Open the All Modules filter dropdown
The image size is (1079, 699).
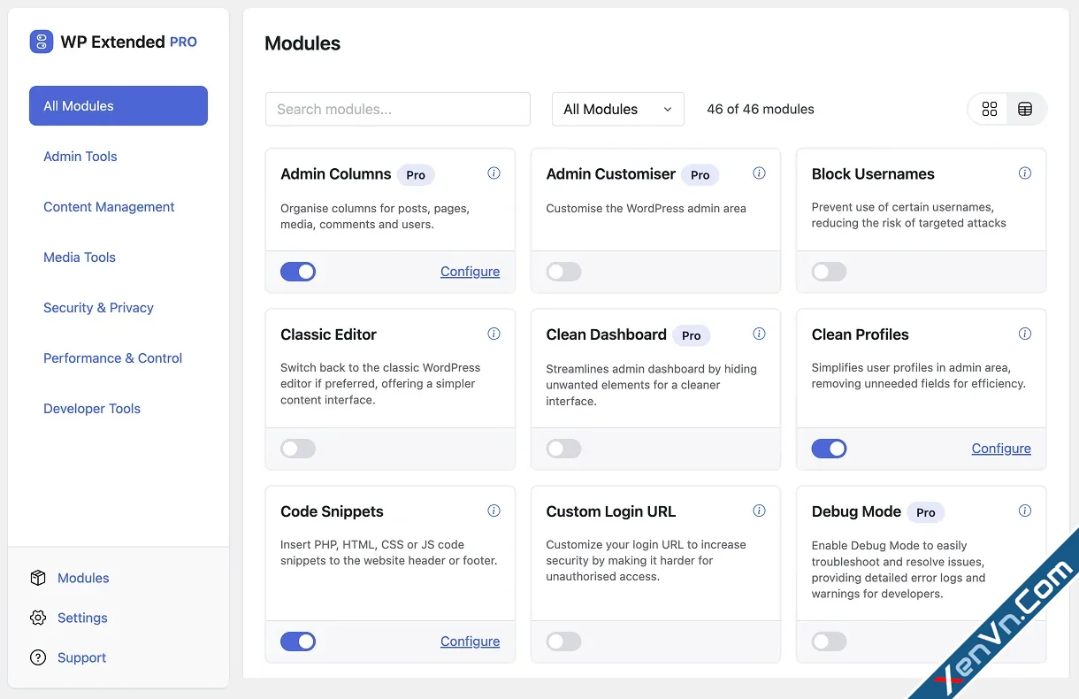coord(617,109)
